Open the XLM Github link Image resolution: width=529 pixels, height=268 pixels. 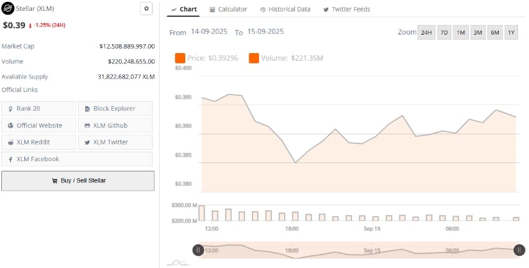[115, 125]
